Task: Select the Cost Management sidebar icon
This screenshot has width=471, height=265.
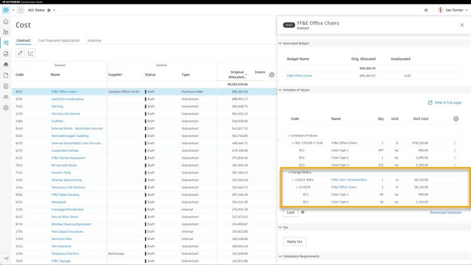Action: point(6,43)
